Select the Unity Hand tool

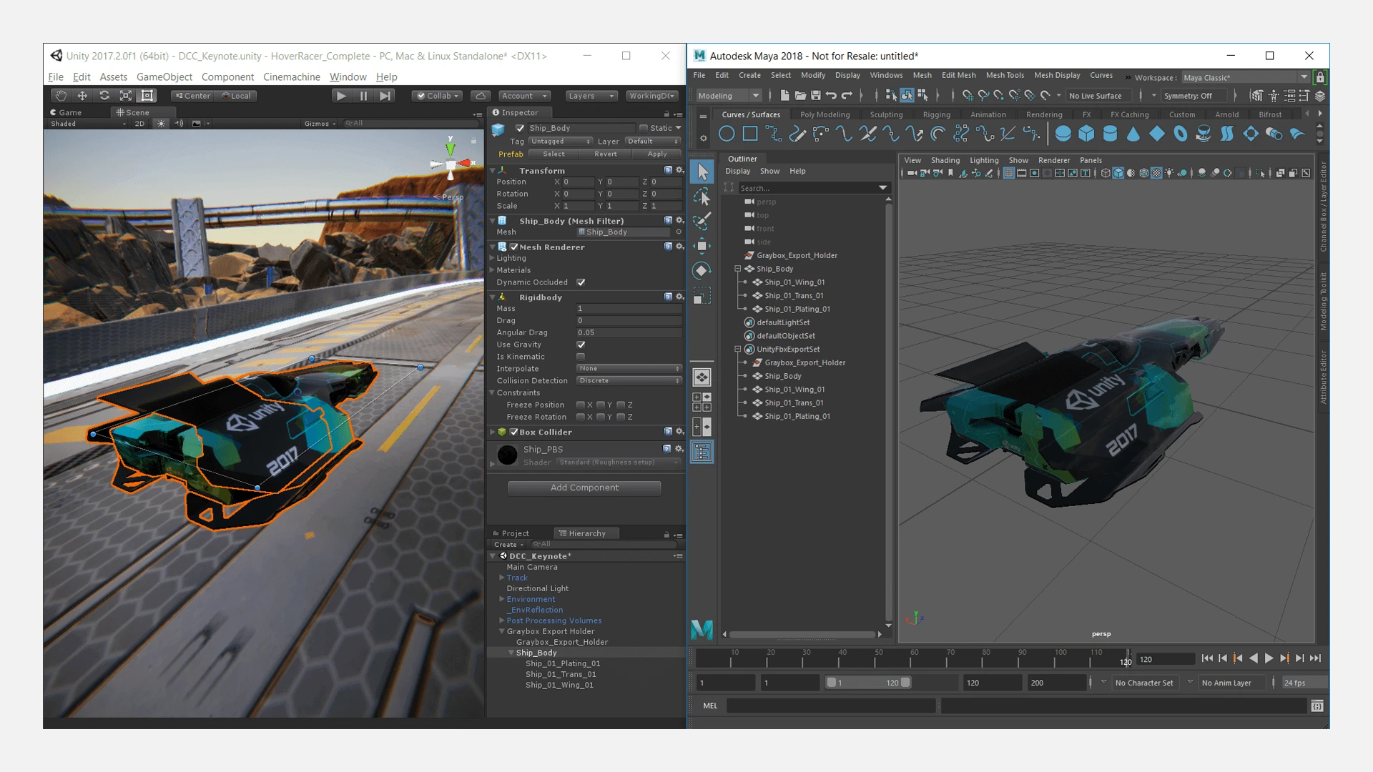tap(61, 96)
